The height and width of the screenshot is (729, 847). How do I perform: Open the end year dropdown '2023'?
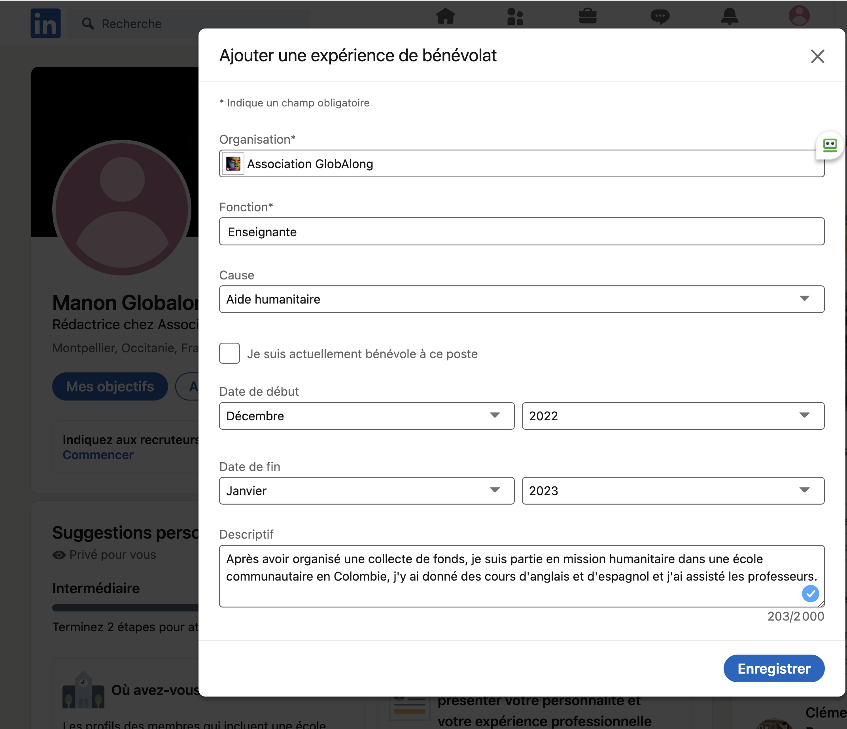click(x=673, y=491)
